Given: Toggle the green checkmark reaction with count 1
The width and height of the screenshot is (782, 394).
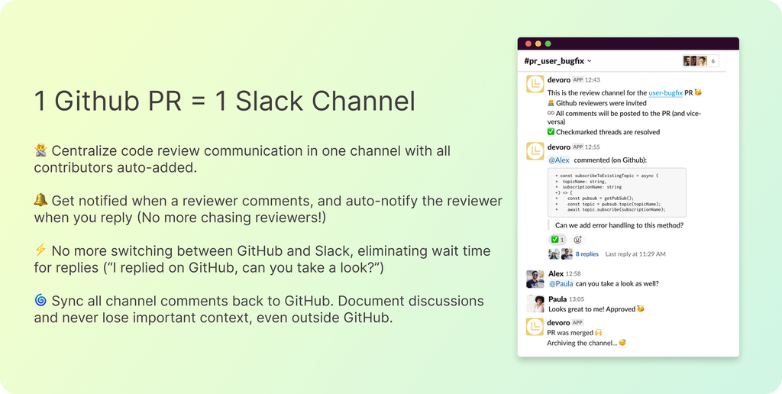Looking at the screenshot, I should 557,240.
